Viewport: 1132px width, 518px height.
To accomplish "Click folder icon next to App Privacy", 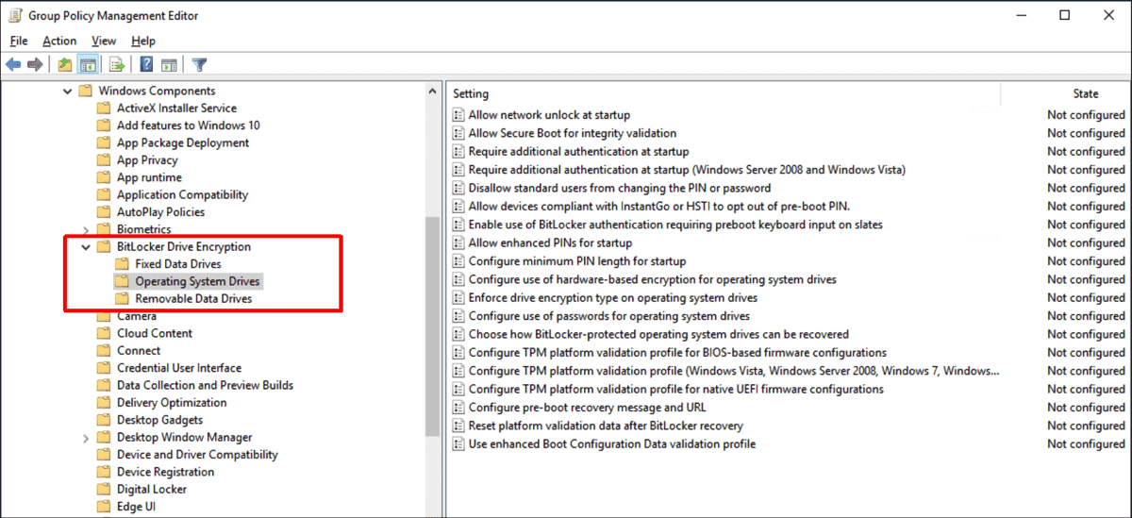I will tap(104, 160).
